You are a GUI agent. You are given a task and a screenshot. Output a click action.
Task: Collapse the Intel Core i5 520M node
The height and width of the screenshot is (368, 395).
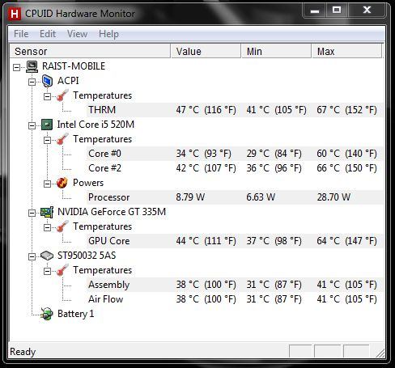pyautogui.click(x=32, y=125)
